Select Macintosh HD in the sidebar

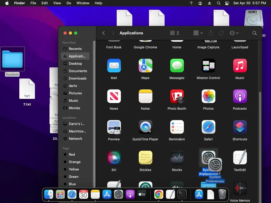tap(75, 131)
